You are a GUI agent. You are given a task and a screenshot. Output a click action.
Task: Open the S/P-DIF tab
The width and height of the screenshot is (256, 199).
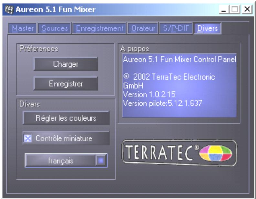click(176, 28)
